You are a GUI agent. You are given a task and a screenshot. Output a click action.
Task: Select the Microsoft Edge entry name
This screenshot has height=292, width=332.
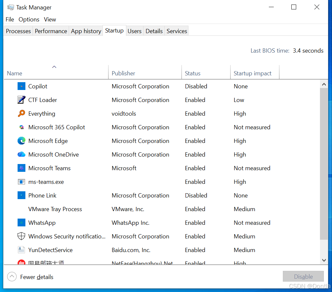(x=48, y=141)
